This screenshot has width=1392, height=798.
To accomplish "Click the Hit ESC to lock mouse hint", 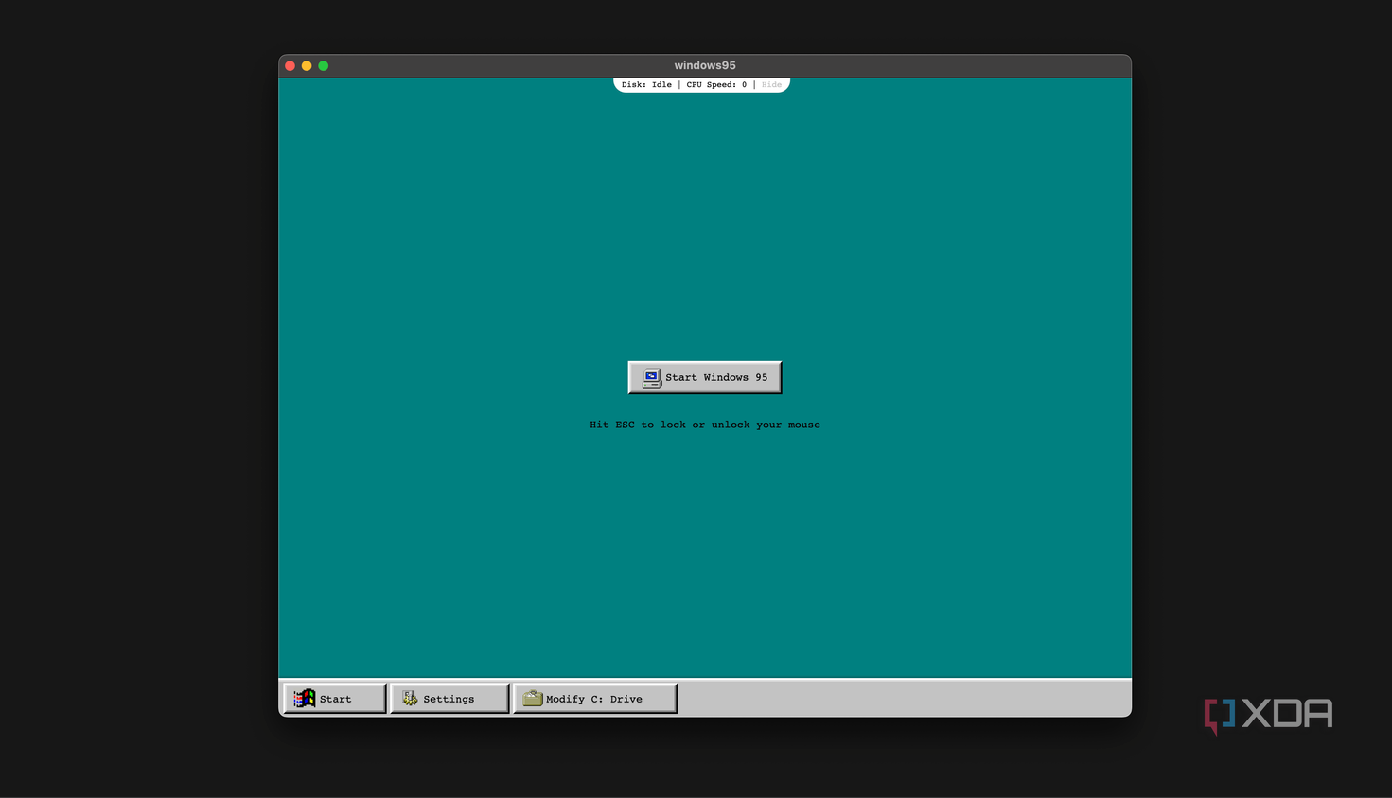I will (705, 425).
